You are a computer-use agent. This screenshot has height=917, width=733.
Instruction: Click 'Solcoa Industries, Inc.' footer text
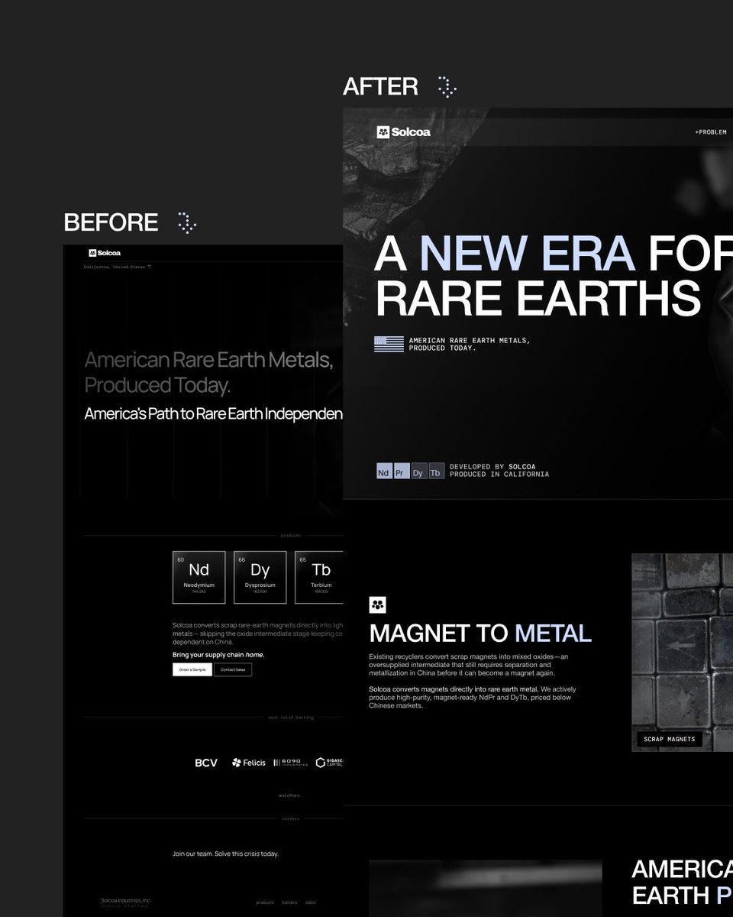point(126,900)
